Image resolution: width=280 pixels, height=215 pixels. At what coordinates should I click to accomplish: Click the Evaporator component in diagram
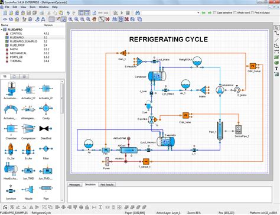165,141
